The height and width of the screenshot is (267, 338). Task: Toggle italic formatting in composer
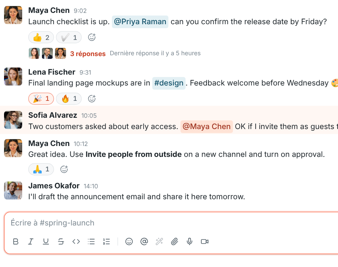pyautogui.click(x=31, y=242)
